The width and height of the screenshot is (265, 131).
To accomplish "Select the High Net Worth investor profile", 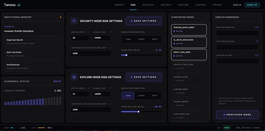I will coord(33,41).
